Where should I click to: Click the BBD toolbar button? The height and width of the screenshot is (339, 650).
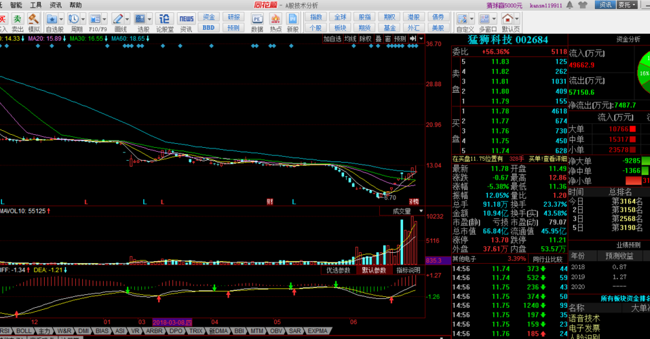click(208, 27)
